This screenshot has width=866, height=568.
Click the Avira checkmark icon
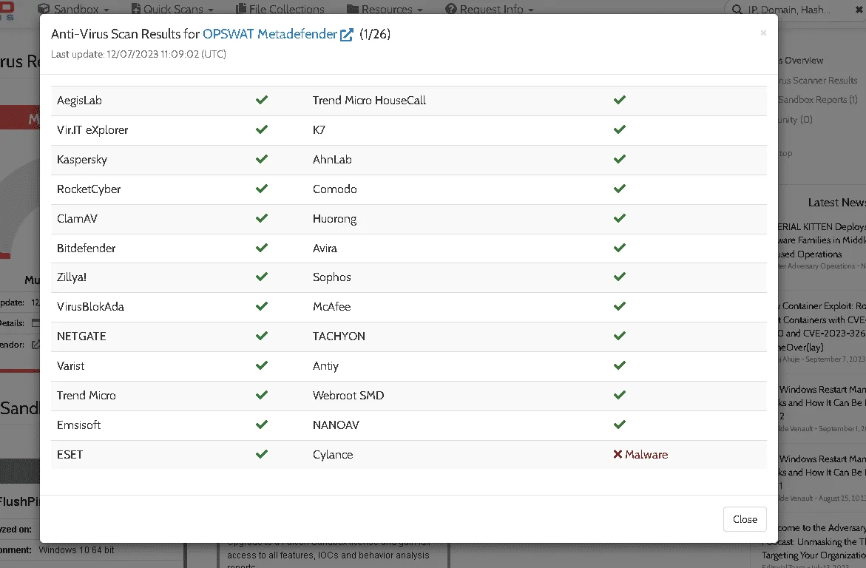click(620, 248)
